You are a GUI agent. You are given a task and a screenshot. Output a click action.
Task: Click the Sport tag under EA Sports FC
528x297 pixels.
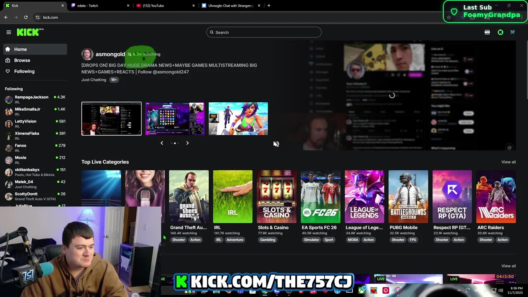click(329, 240)
